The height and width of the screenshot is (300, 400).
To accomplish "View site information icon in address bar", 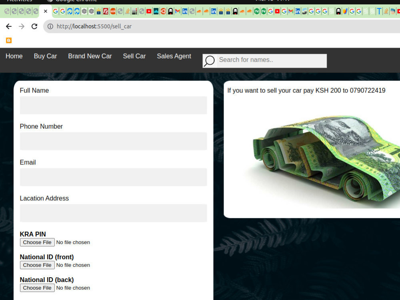I will (50, 26).
